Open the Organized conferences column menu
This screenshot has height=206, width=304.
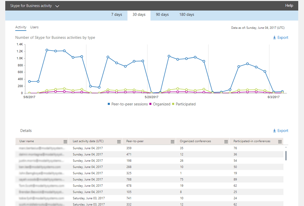point(226,142)
